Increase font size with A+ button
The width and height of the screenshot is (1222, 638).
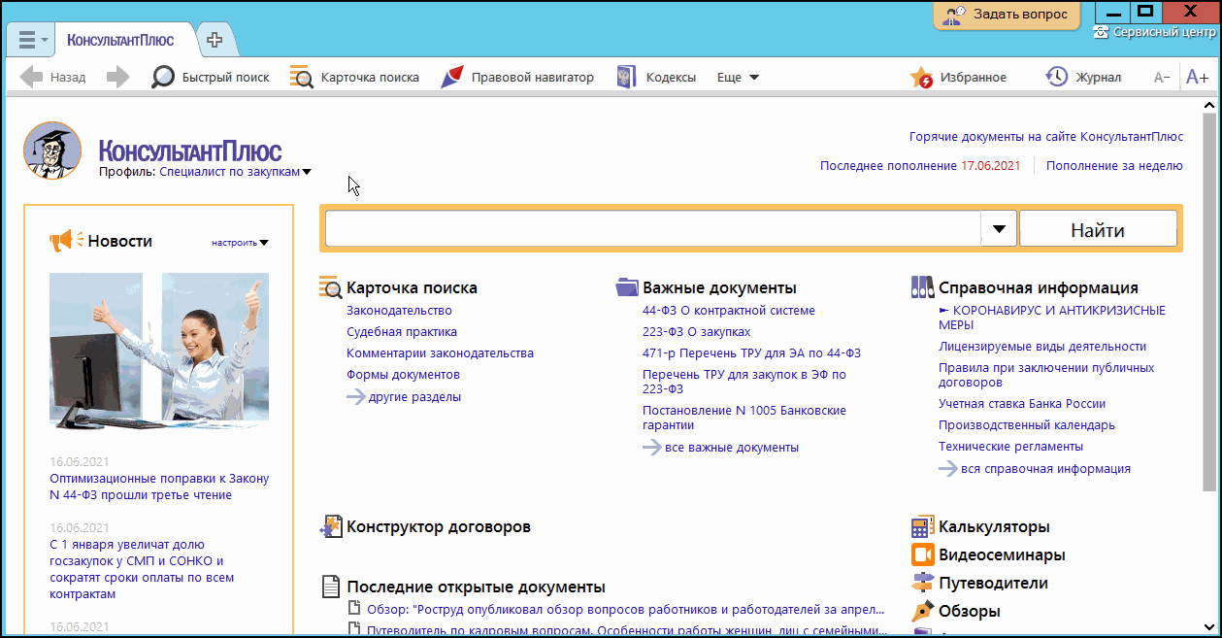[1197, 78]
